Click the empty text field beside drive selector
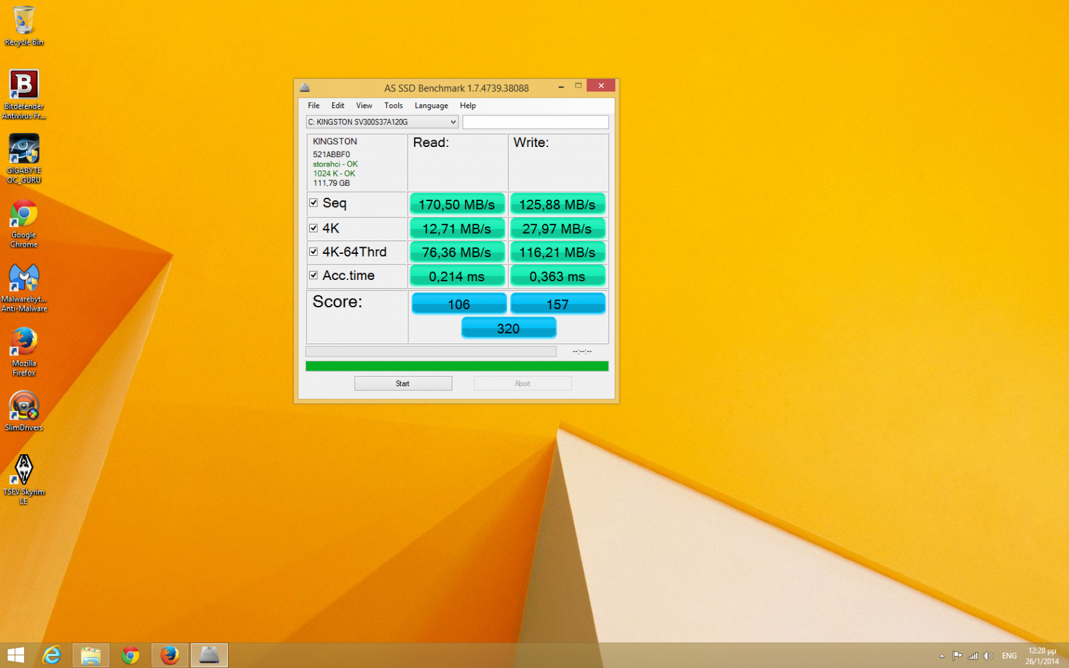The height and width of the screenshot is (668, 1069). coord(535,122)
